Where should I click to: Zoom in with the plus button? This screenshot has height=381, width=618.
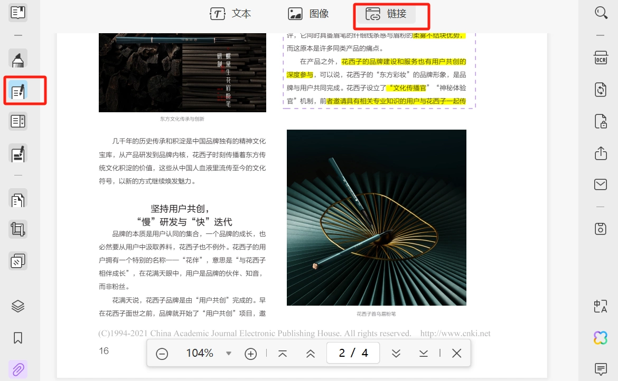(251, 354)
